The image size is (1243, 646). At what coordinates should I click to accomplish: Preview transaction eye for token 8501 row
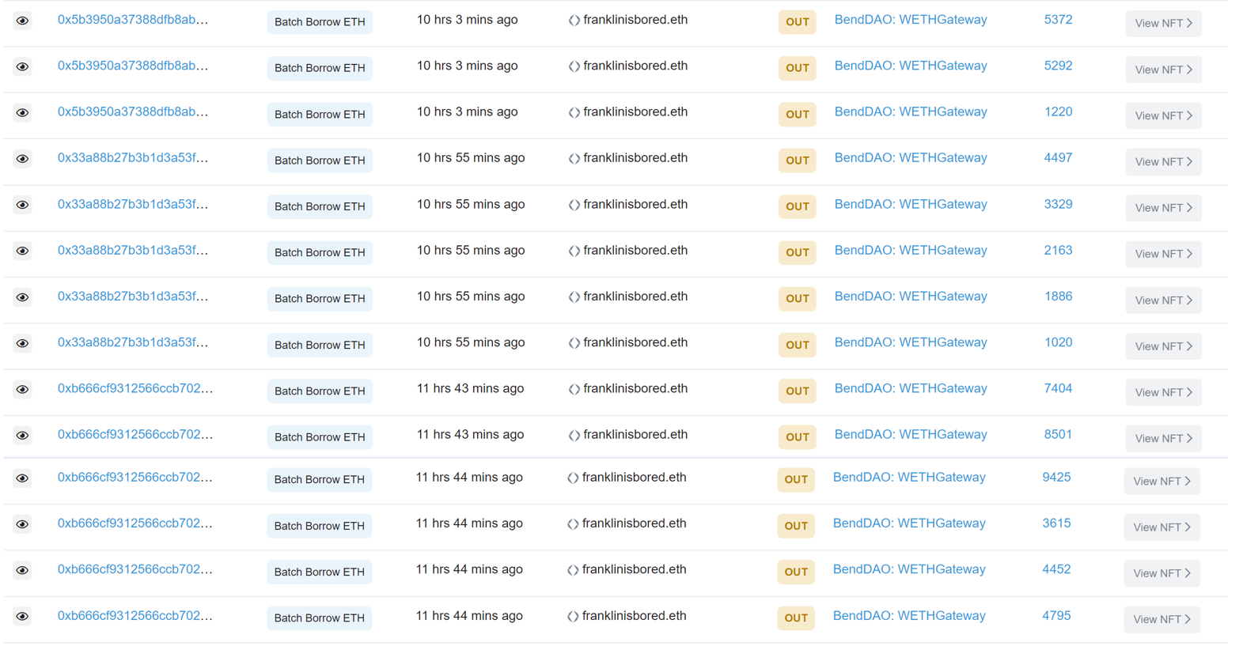pyautogui.click(x=22, y=436)
